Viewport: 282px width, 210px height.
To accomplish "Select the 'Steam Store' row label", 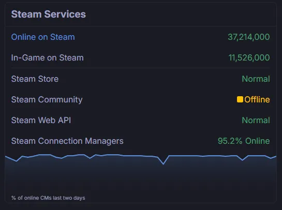I will click(x=35, y=79).
